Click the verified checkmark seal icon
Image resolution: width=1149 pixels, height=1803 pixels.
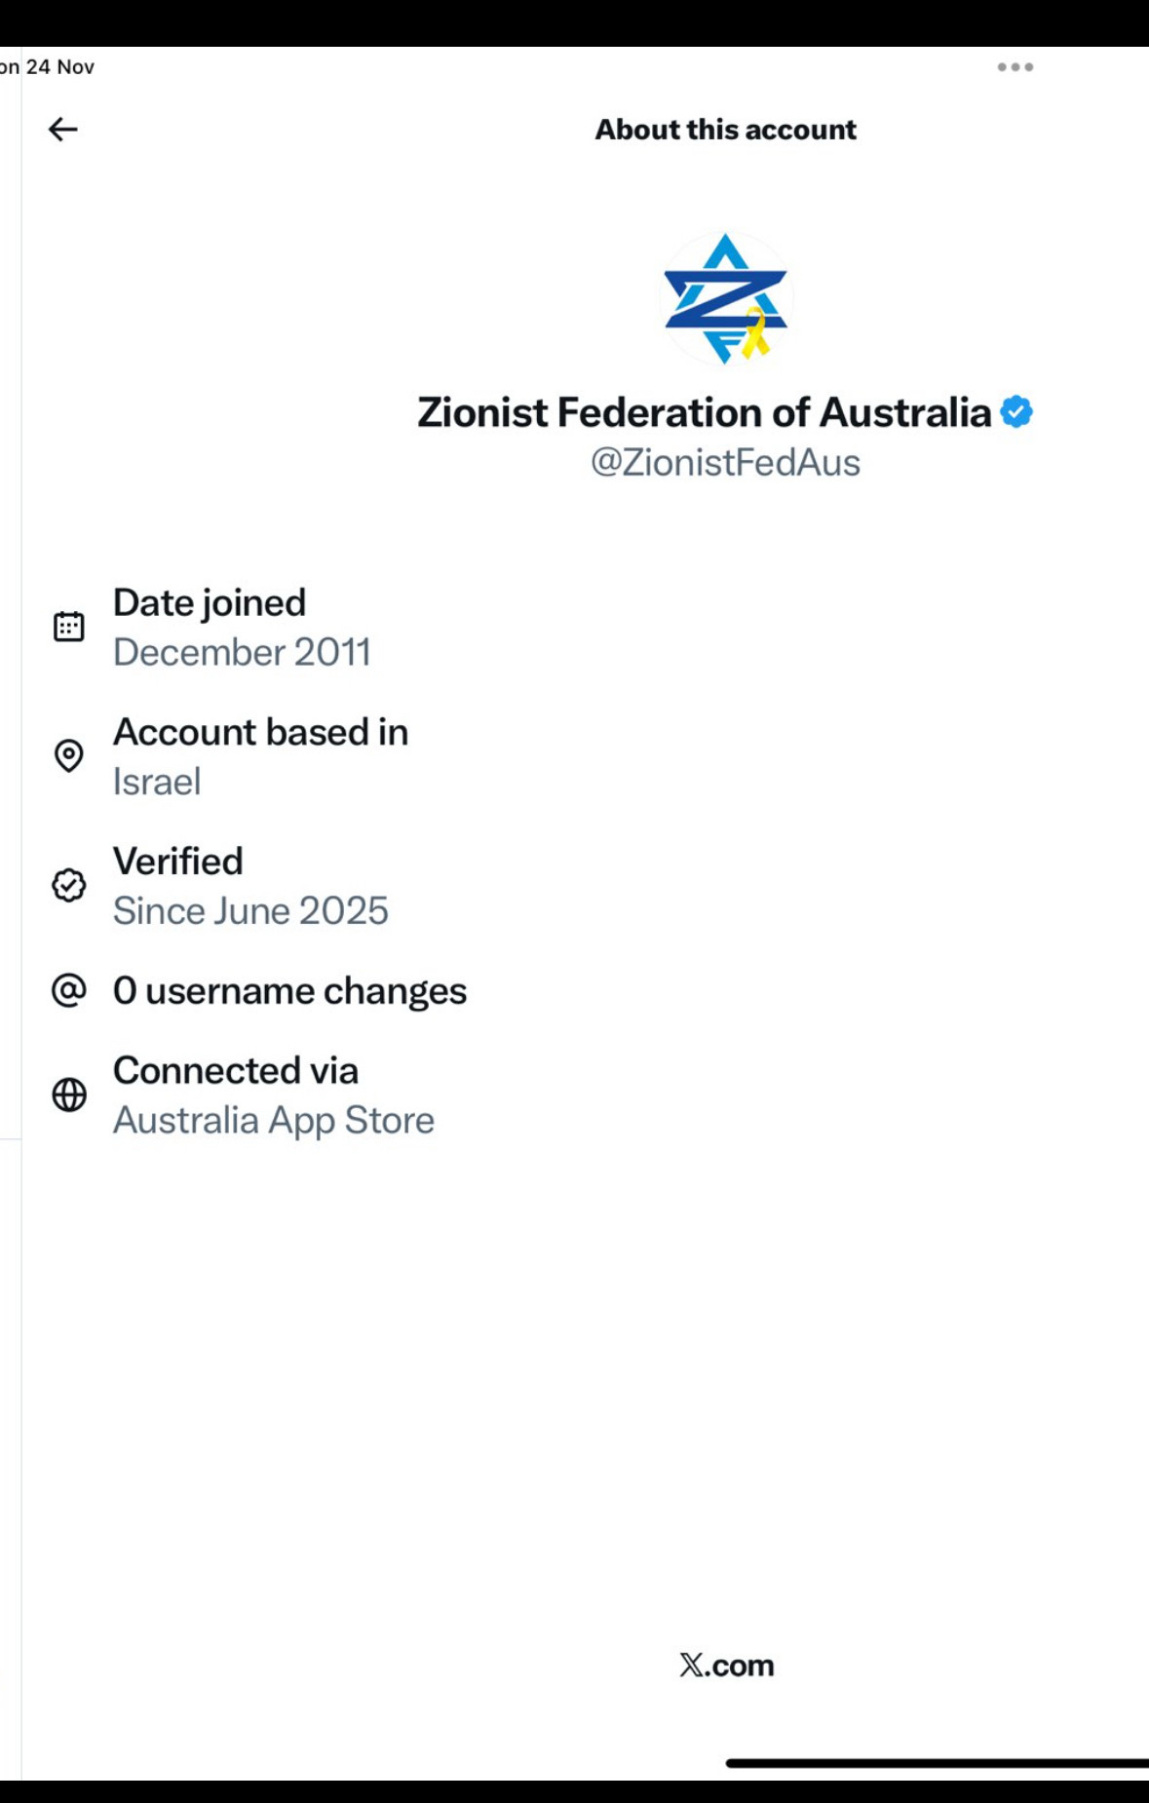click(x=69, y=885)
